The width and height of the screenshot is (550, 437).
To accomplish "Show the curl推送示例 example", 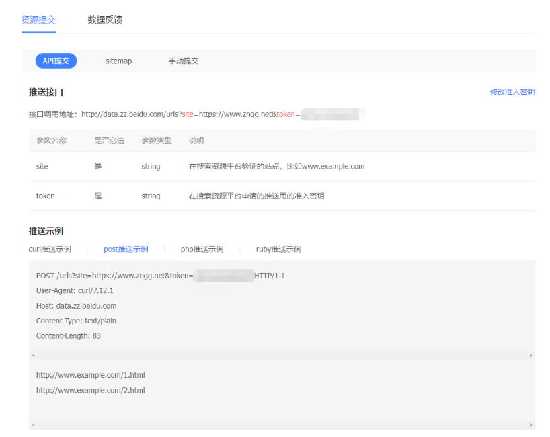I will click(50, 249).
